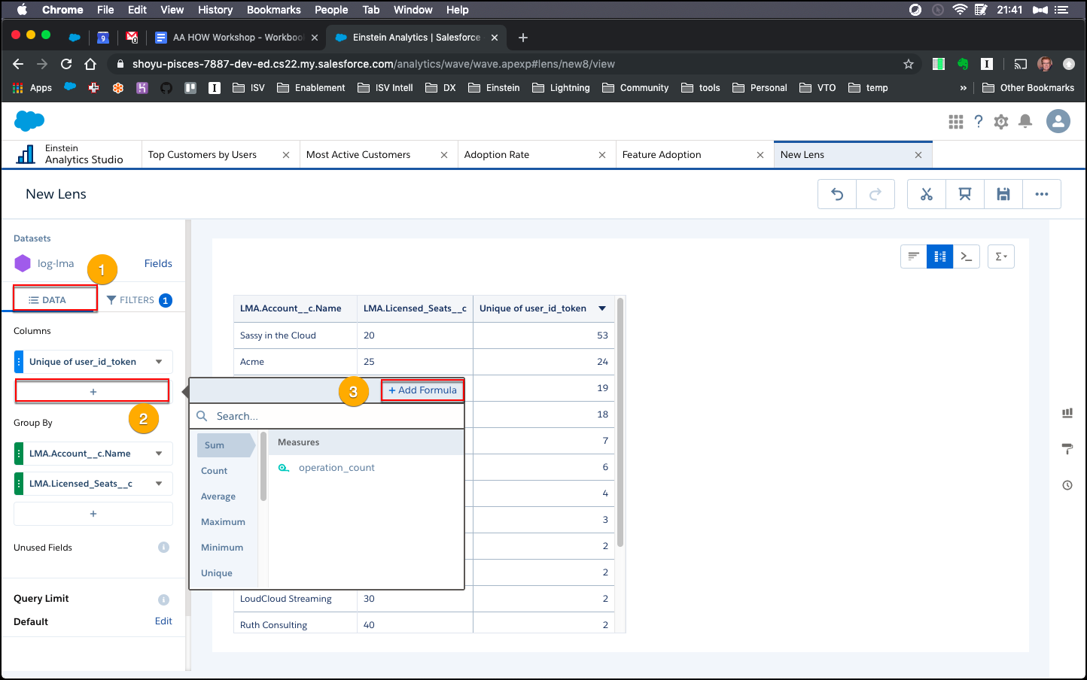This screenshot has width=1087, height=680.
Task: Click the Undo arrow button
Action: [x=837, y=194]
